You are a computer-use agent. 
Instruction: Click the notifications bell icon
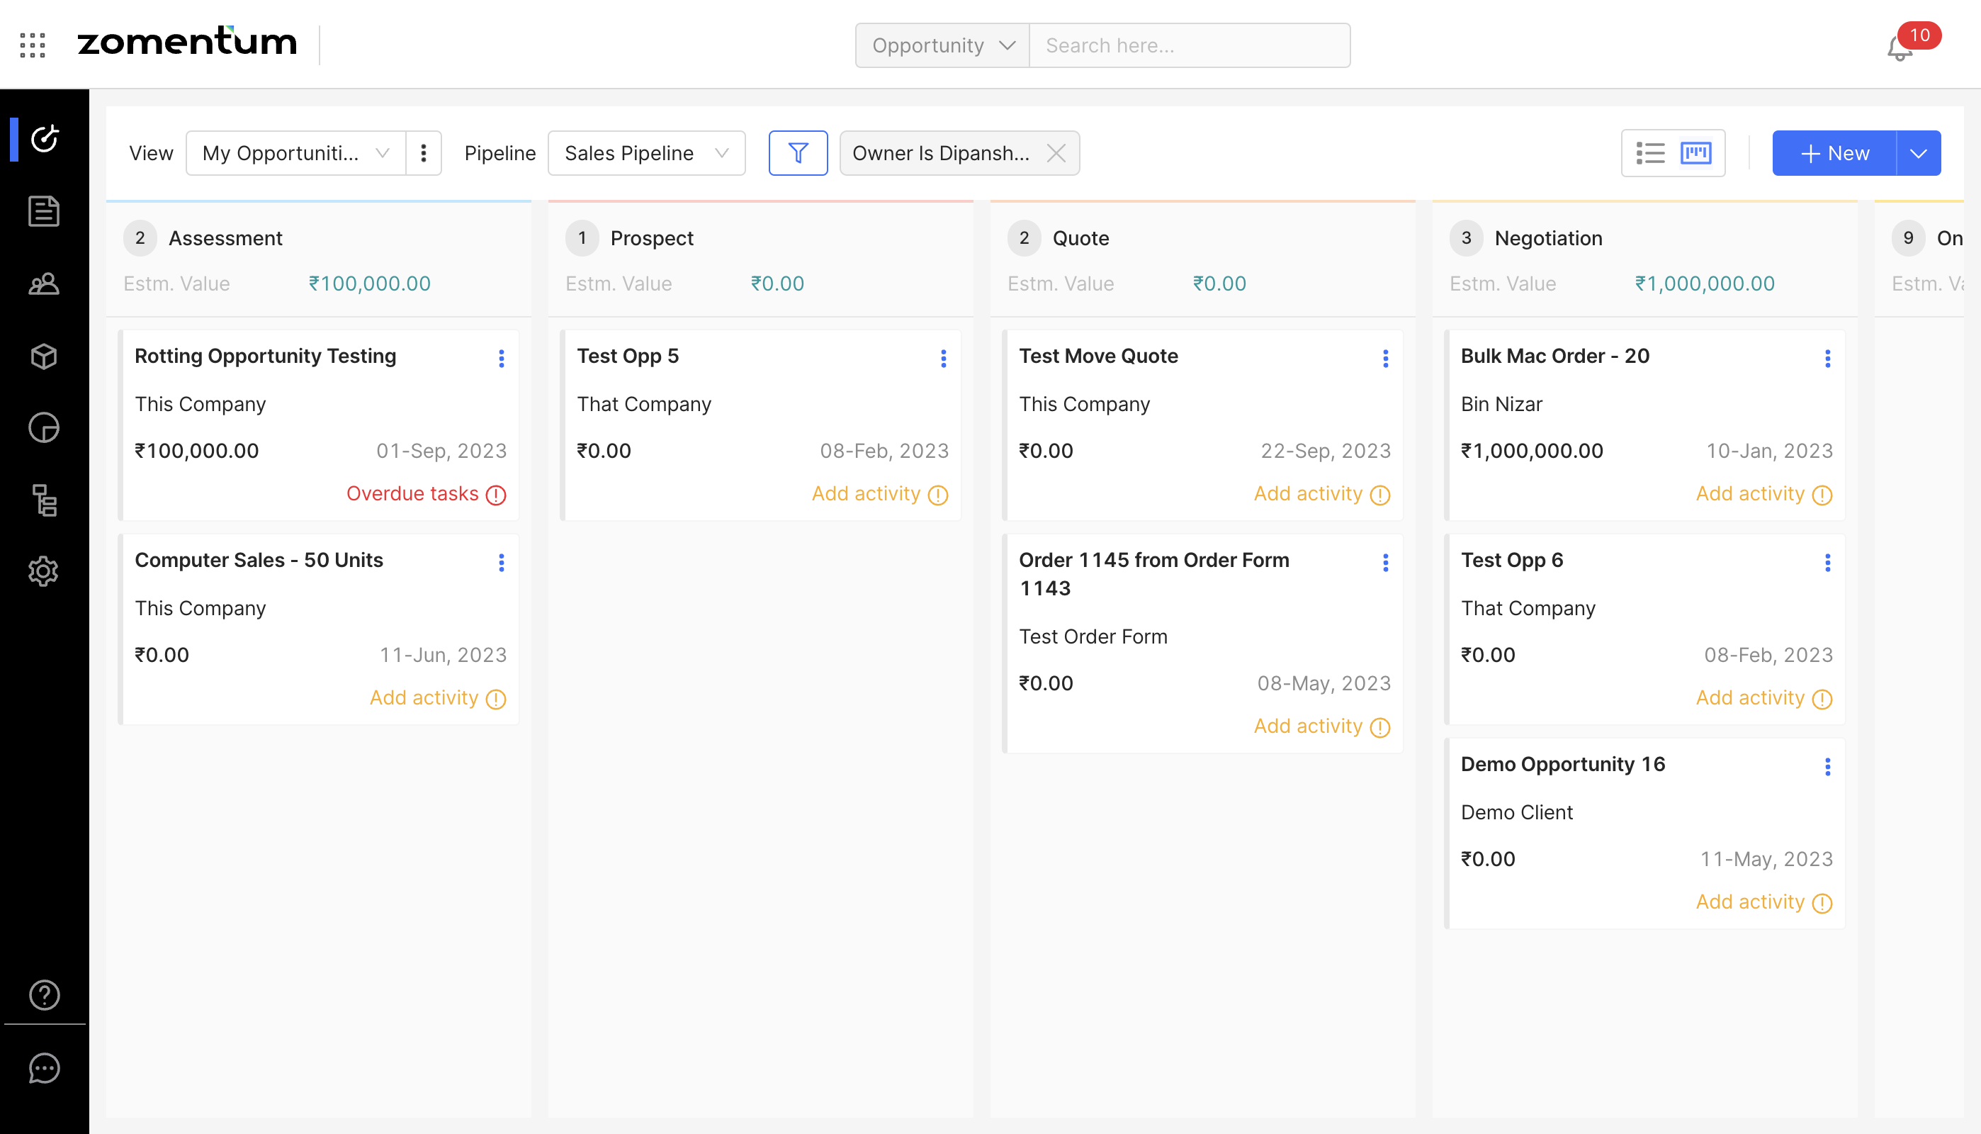(1900, 49)
